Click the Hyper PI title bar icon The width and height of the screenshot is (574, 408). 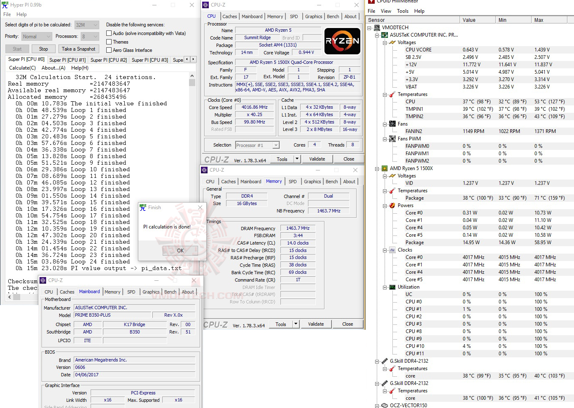5,5
